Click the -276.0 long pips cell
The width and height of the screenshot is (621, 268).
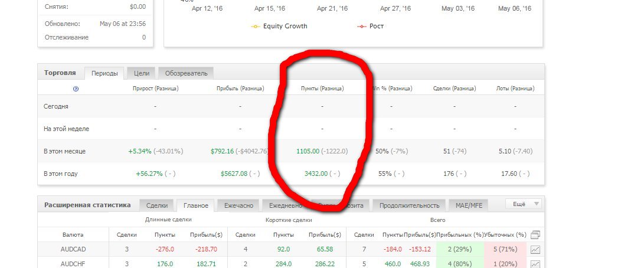coord(165,249)
